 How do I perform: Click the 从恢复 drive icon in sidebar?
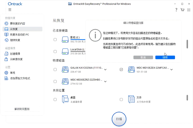pyautogui.click(x=6, y=29)
